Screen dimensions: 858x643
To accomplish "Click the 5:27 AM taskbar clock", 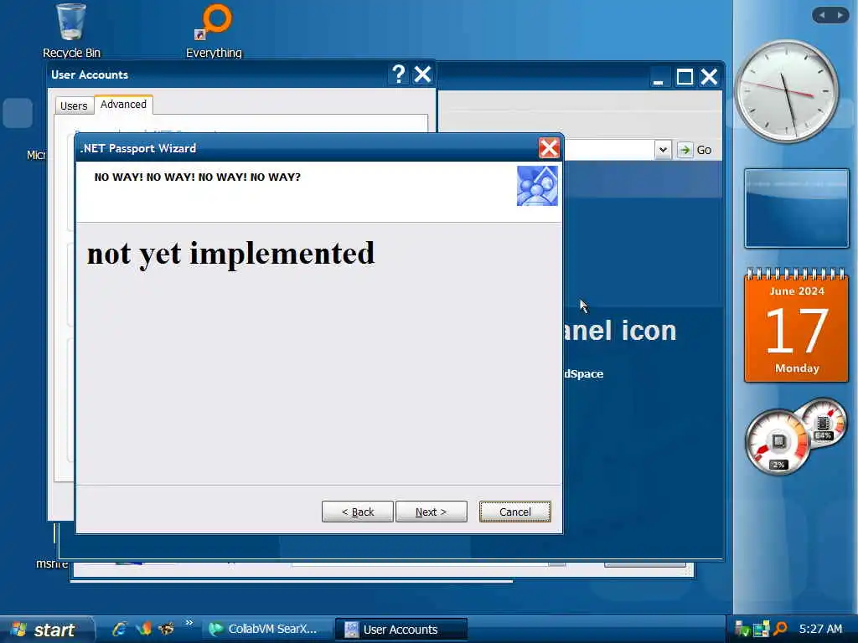I will pos(820,630).
